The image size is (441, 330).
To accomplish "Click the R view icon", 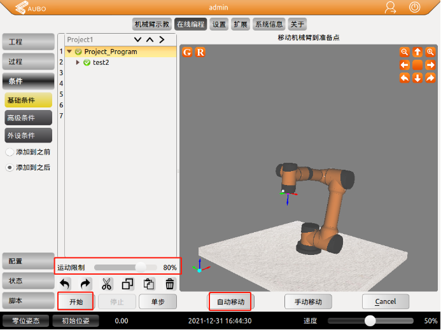I will point(200,52).
